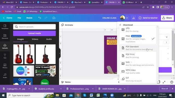This screenshot has height=98, width=175.
Task: Click the Upload media button
Action: point(34,33)
